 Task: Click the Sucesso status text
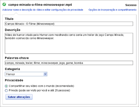click(x=131, y=5)
